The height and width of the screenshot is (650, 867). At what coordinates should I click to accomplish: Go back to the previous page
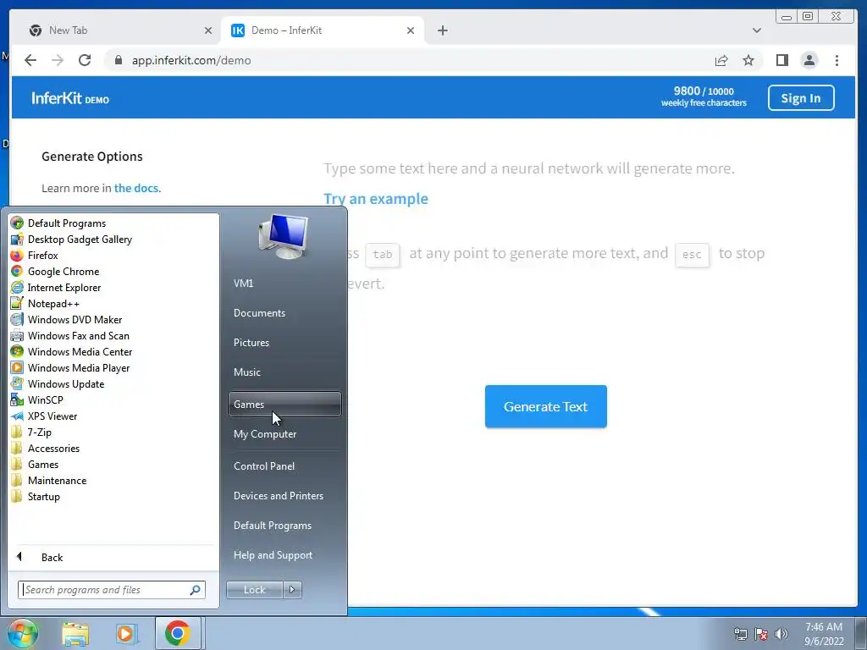click(30, 60)
